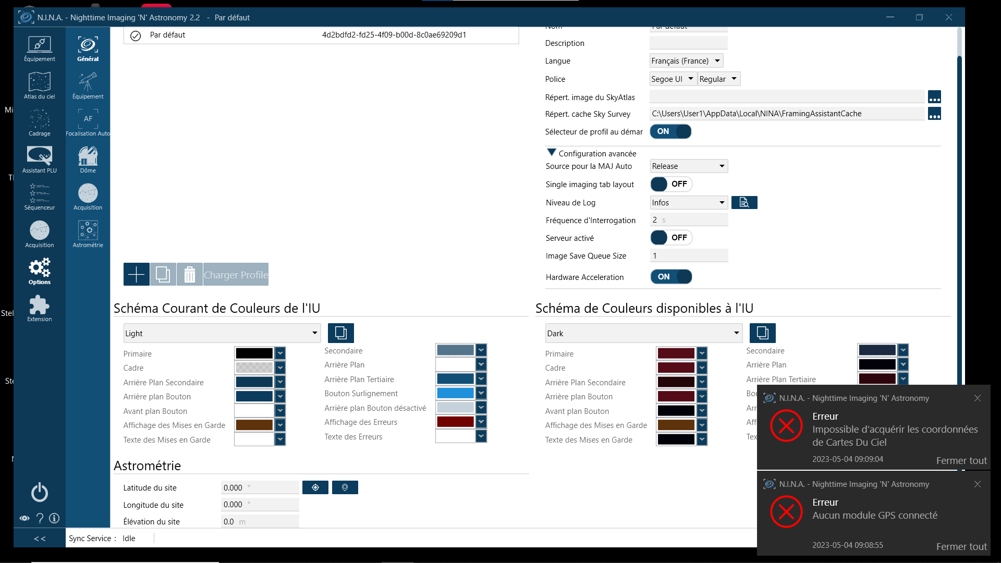Switch to the Astrométrie options tab
Image resolution: width=1001 pixels, height=563 pixels.
88,234
